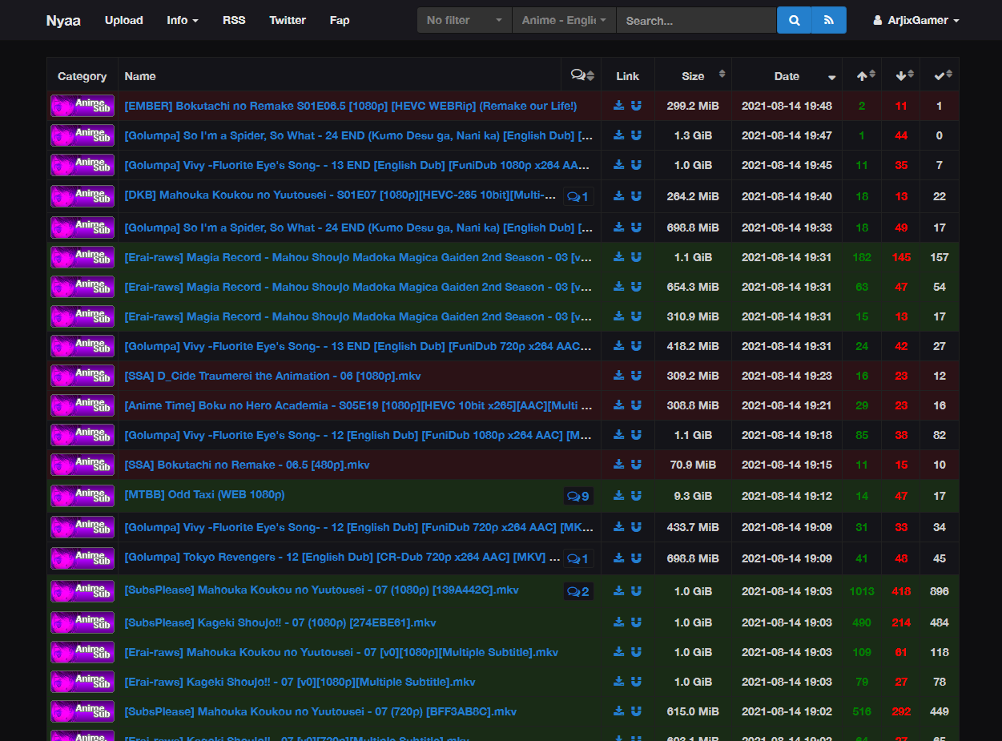The image size is (1002, 741).
Task: Click the Category column header
Action: tap(82, 76)
